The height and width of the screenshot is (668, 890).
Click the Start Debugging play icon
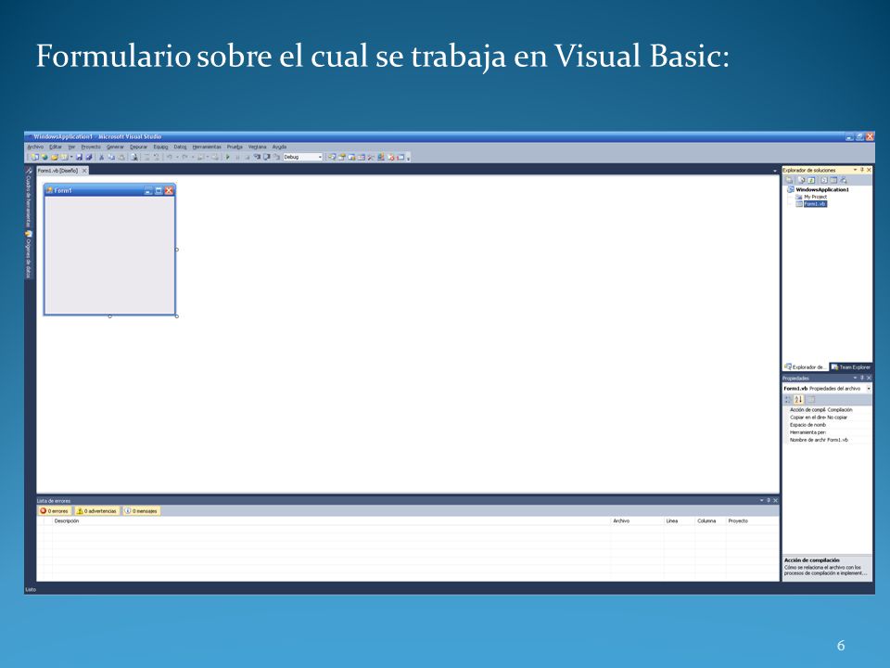click(x=228, y=157)
